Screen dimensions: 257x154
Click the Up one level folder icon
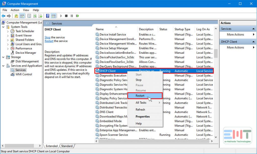pos(16,16)
